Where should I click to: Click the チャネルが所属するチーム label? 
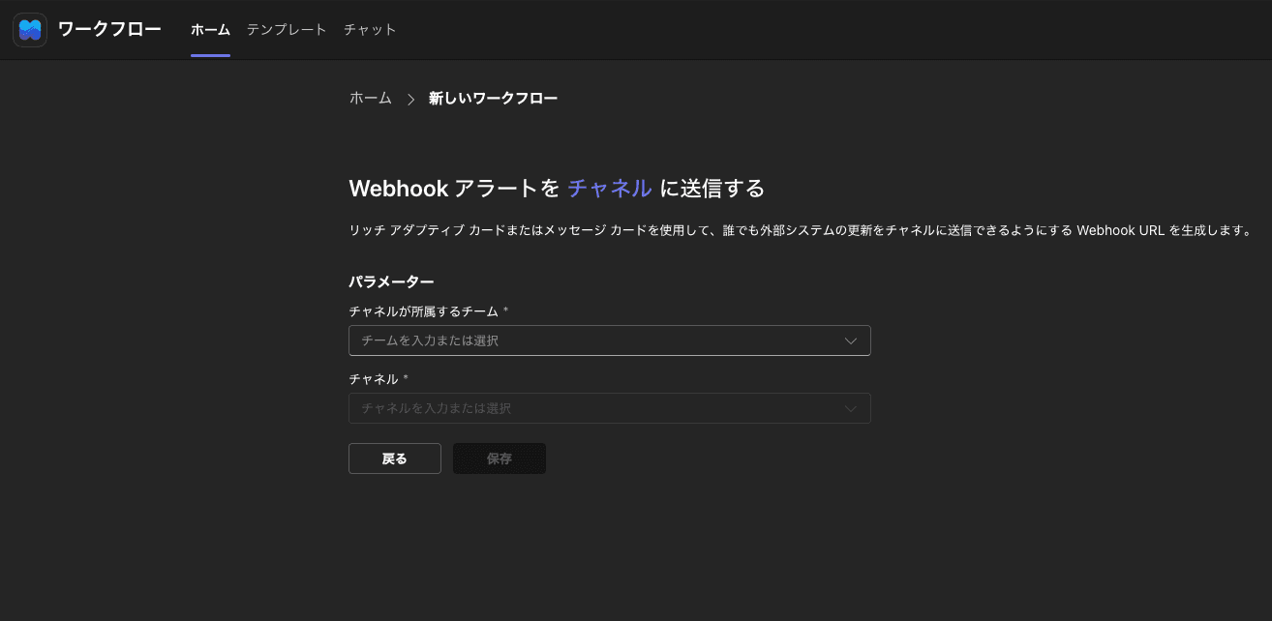[423, 311]
